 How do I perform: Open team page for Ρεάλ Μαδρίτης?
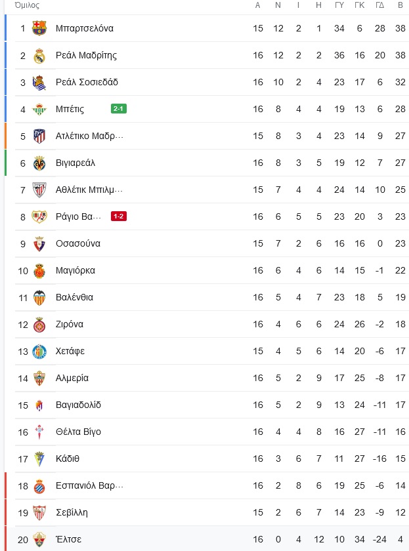coord(86,56)
